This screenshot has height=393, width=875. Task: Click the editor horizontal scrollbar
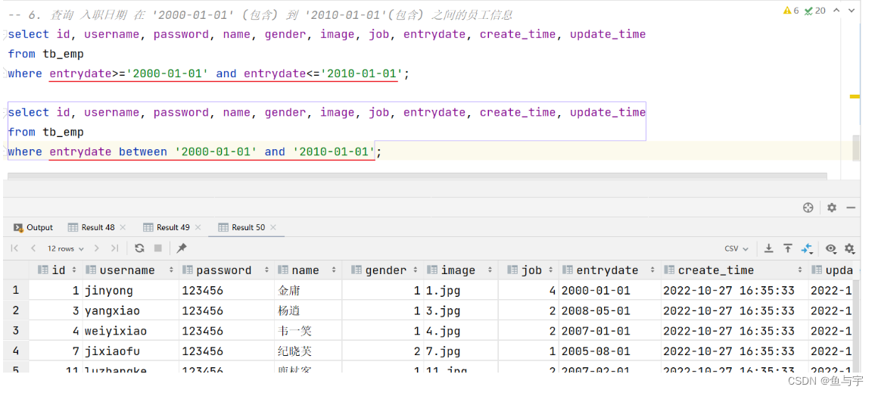pos(417,176)
